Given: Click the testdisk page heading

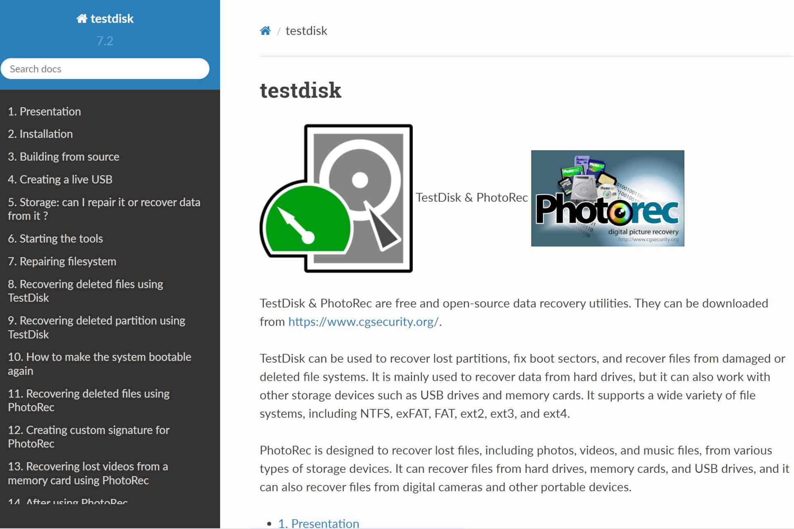Looking at the screenshot, I should click(301, 90).
